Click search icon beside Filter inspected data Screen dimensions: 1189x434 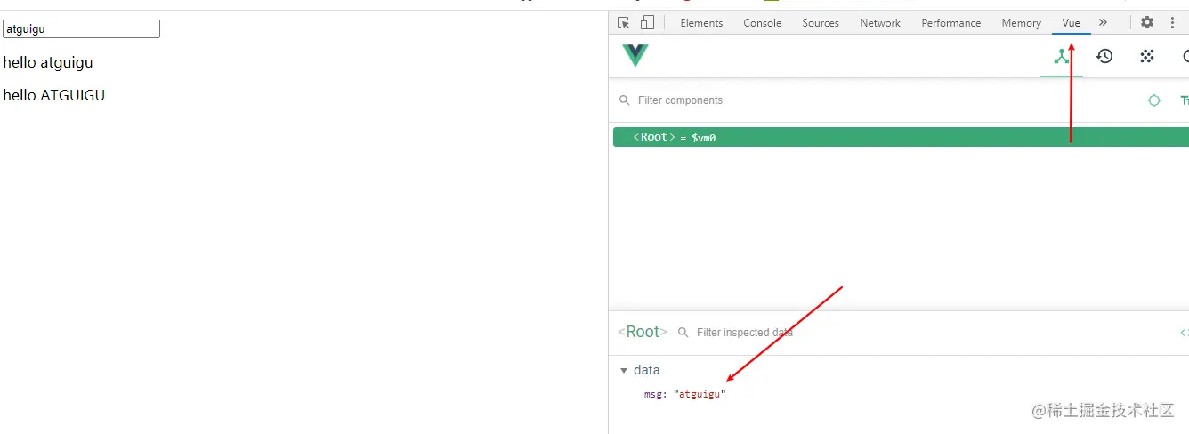tap(683, 333)
